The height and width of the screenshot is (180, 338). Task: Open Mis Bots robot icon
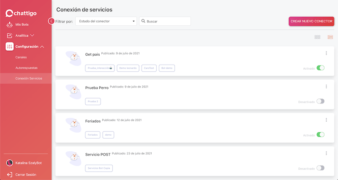pos(9,25)
